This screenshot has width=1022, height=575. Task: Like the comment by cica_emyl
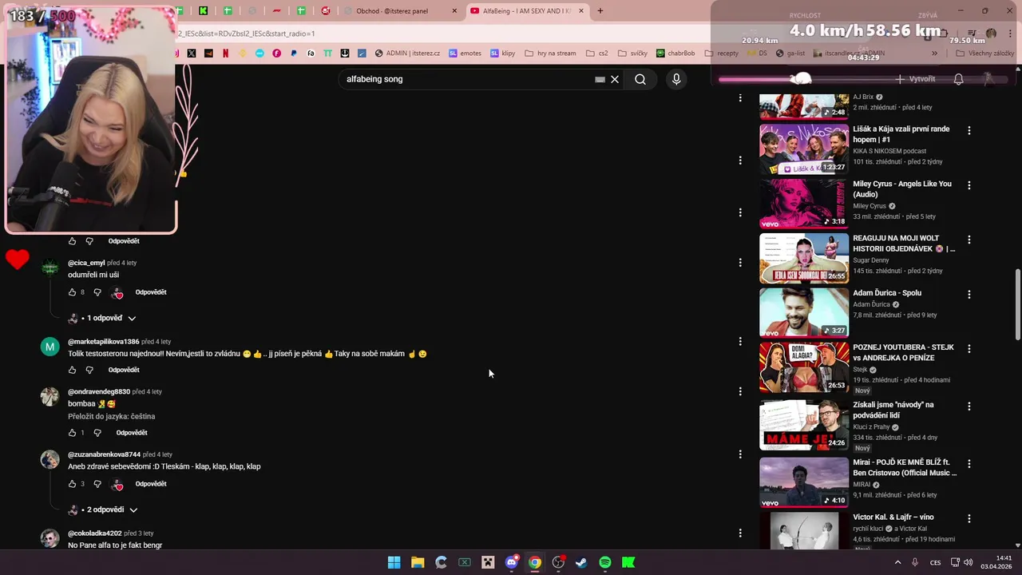[x=72, y=292]
